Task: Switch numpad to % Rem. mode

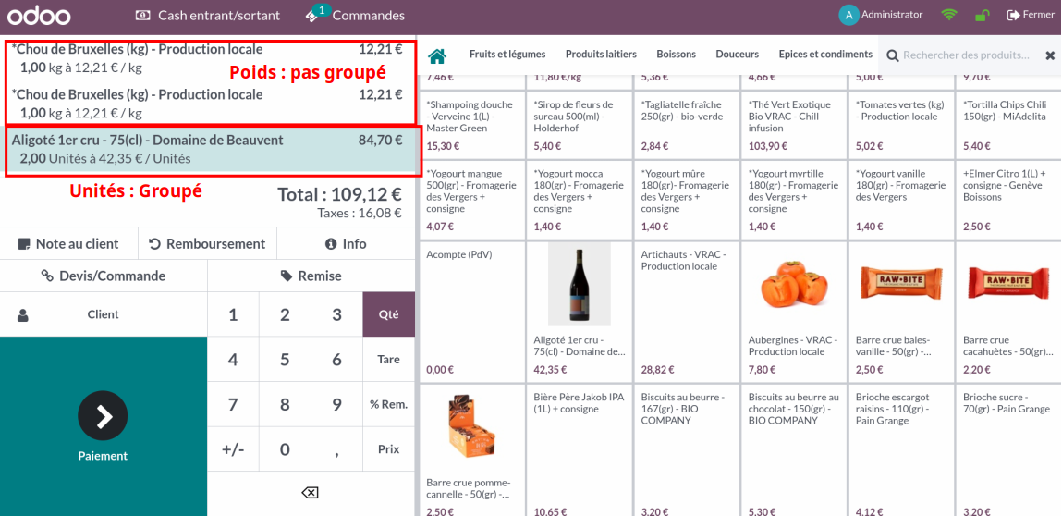Action: (388, 404)
